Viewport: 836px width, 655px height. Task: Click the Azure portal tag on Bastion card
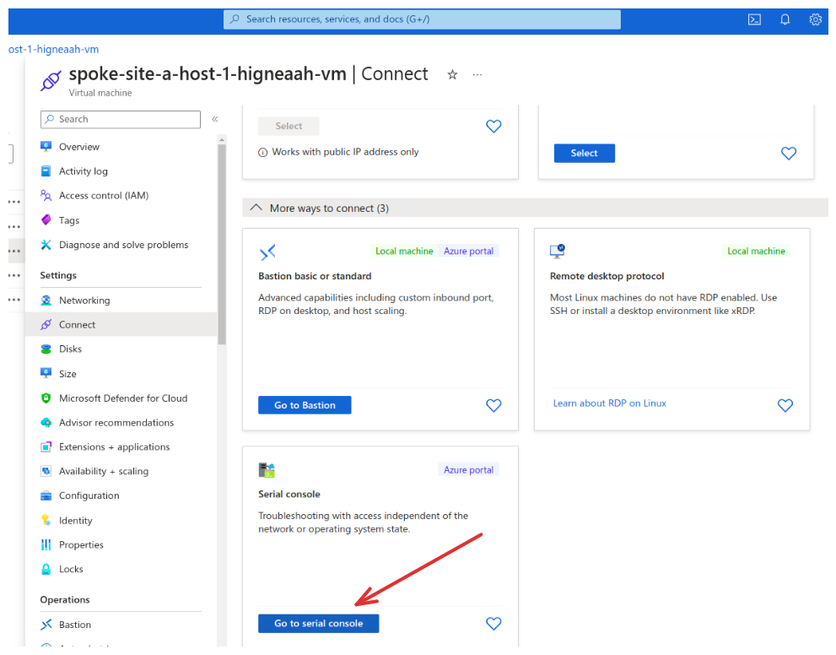469,252
